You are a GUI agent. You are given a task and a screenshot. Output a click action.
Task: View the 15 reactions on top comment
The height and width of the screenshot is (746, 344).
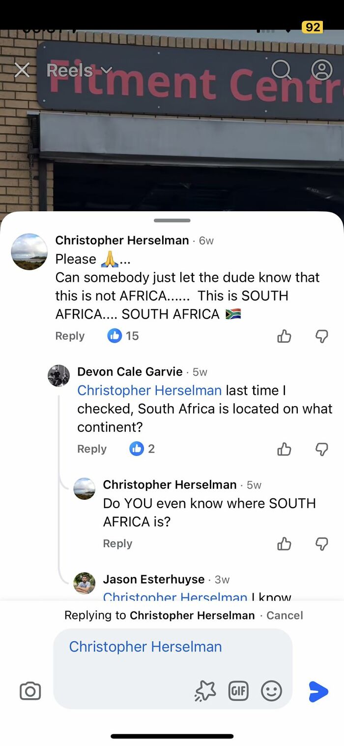tap(123, 336)
